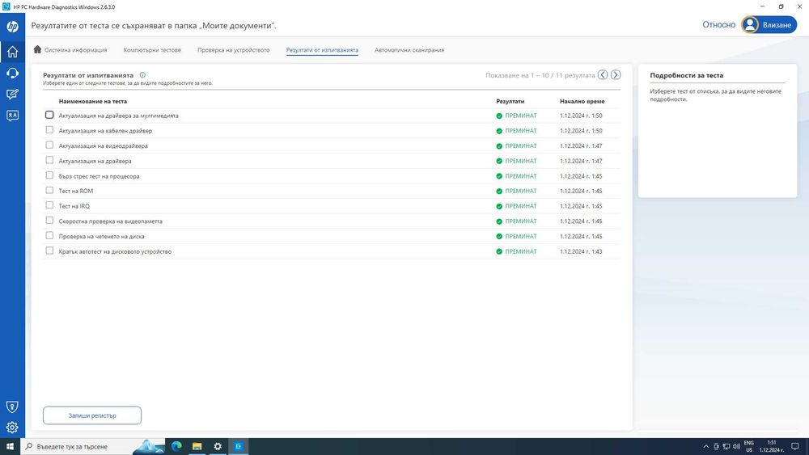Viewport: 809px width, 455px height.
Task: Click the Наименование на теста column header
Action: [x=93, y=102]
